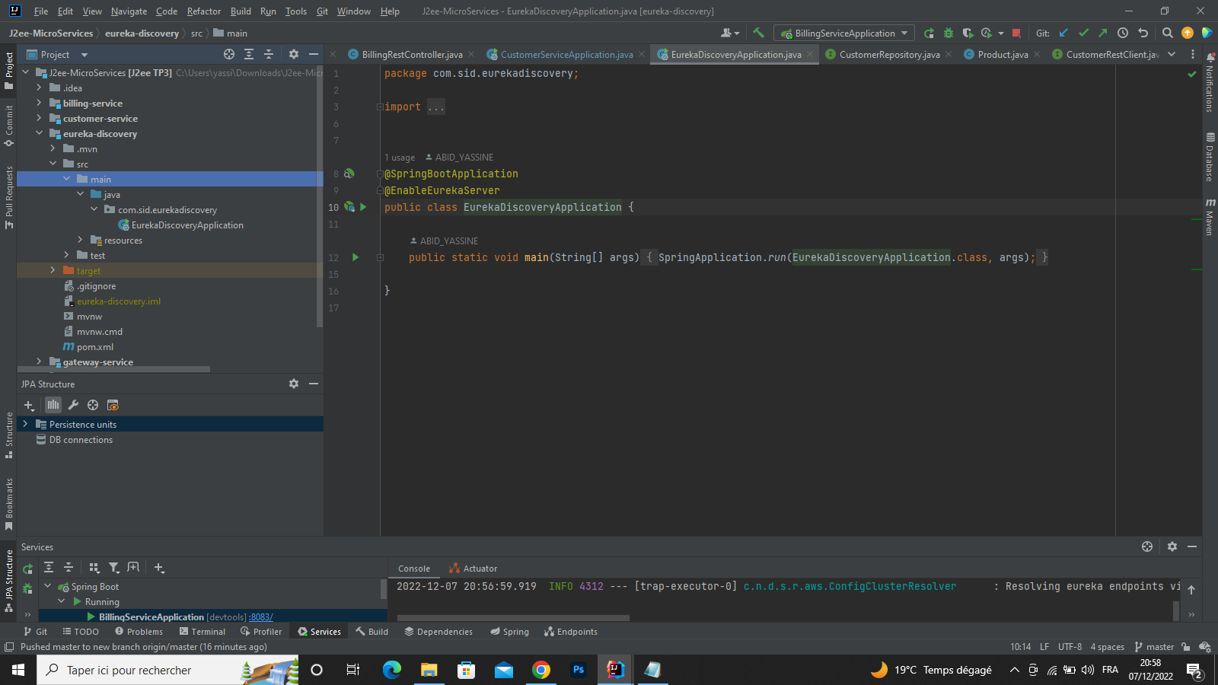The image size is (1218, 685).
Task: Click the Debug bug icon in toolbar
Action: [x=949, y=33]
